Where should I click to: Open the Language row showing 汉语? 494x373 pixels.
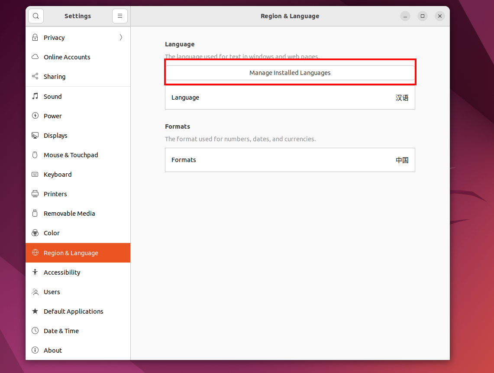(290, 98)
